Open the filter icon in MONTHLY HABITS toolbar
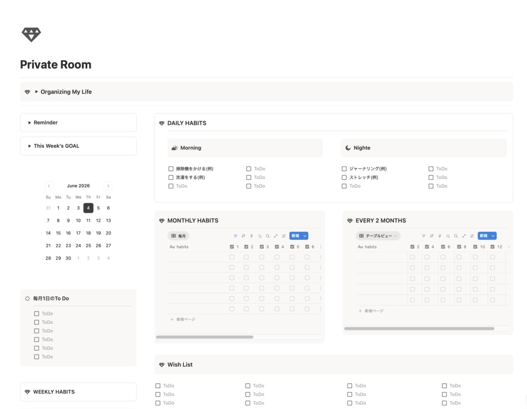Image resolution: width=527 pixels, height=409 pixels. [x=235, y=236]
